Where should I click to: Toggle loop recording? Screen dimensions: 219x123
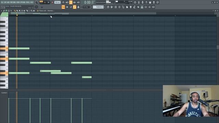click(x=78, y=2)
